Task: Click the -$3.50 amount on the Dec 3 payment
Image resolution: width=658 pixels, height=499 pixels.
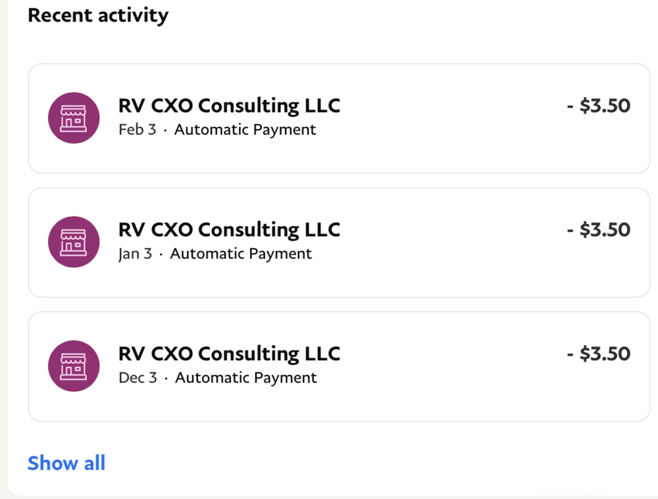Action: tap(598, 354)
